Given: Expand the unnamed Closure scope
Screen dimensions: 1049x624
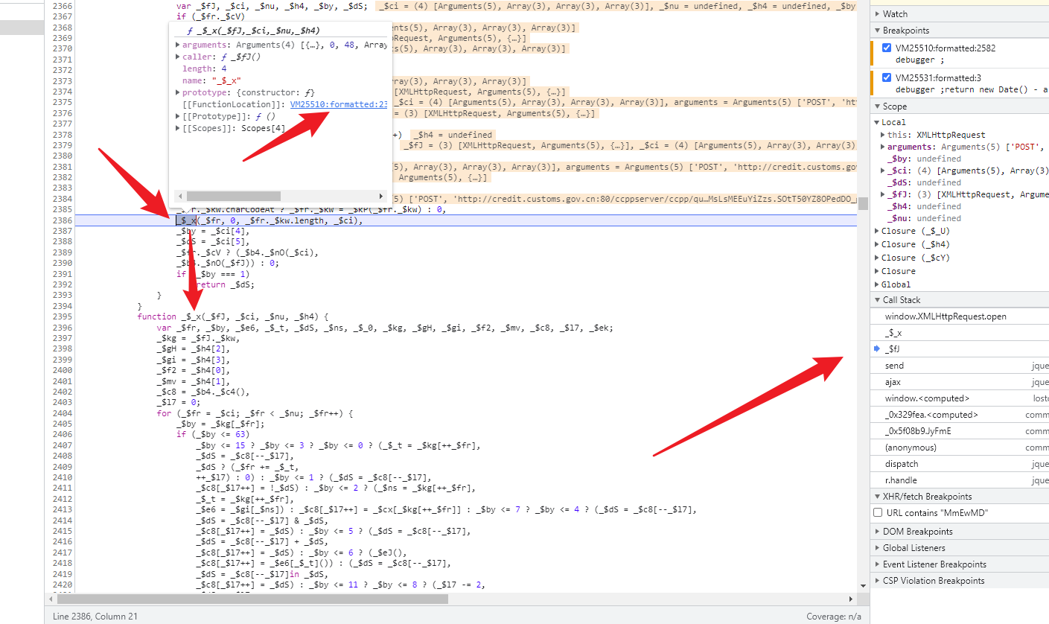Looking at the screenshot, I should [x=876, y=271].
